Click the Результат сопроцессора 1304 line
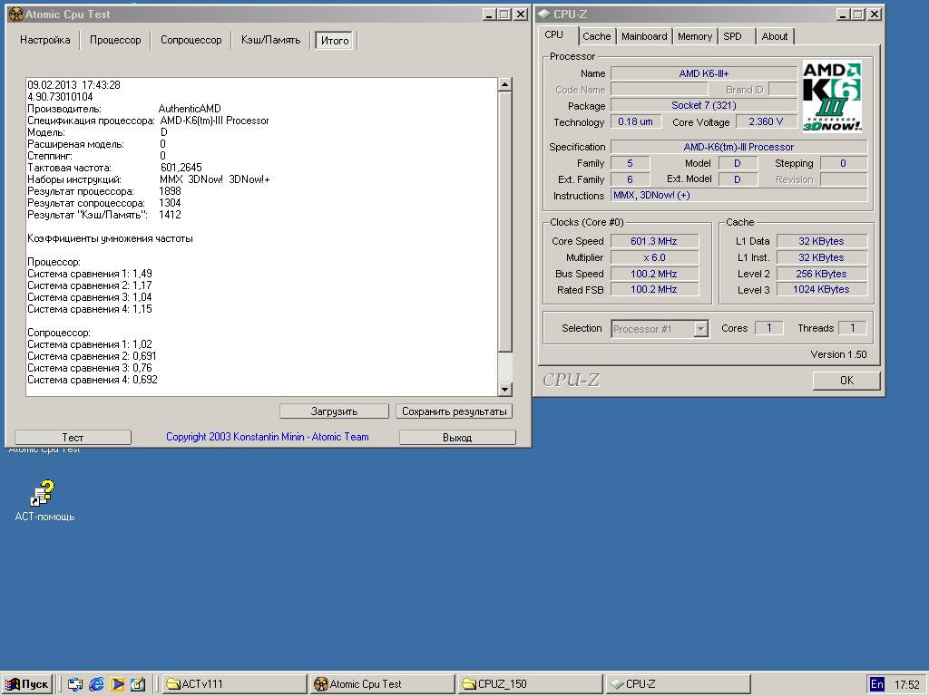929x696 pixels. pos(104,203)
